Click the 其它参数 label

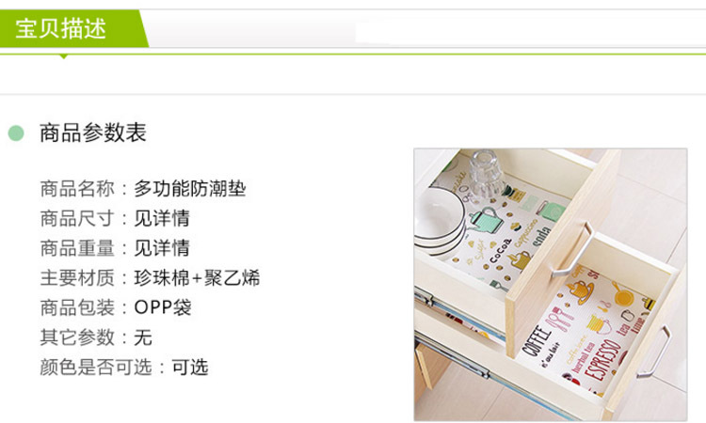(x=77, y=337)
